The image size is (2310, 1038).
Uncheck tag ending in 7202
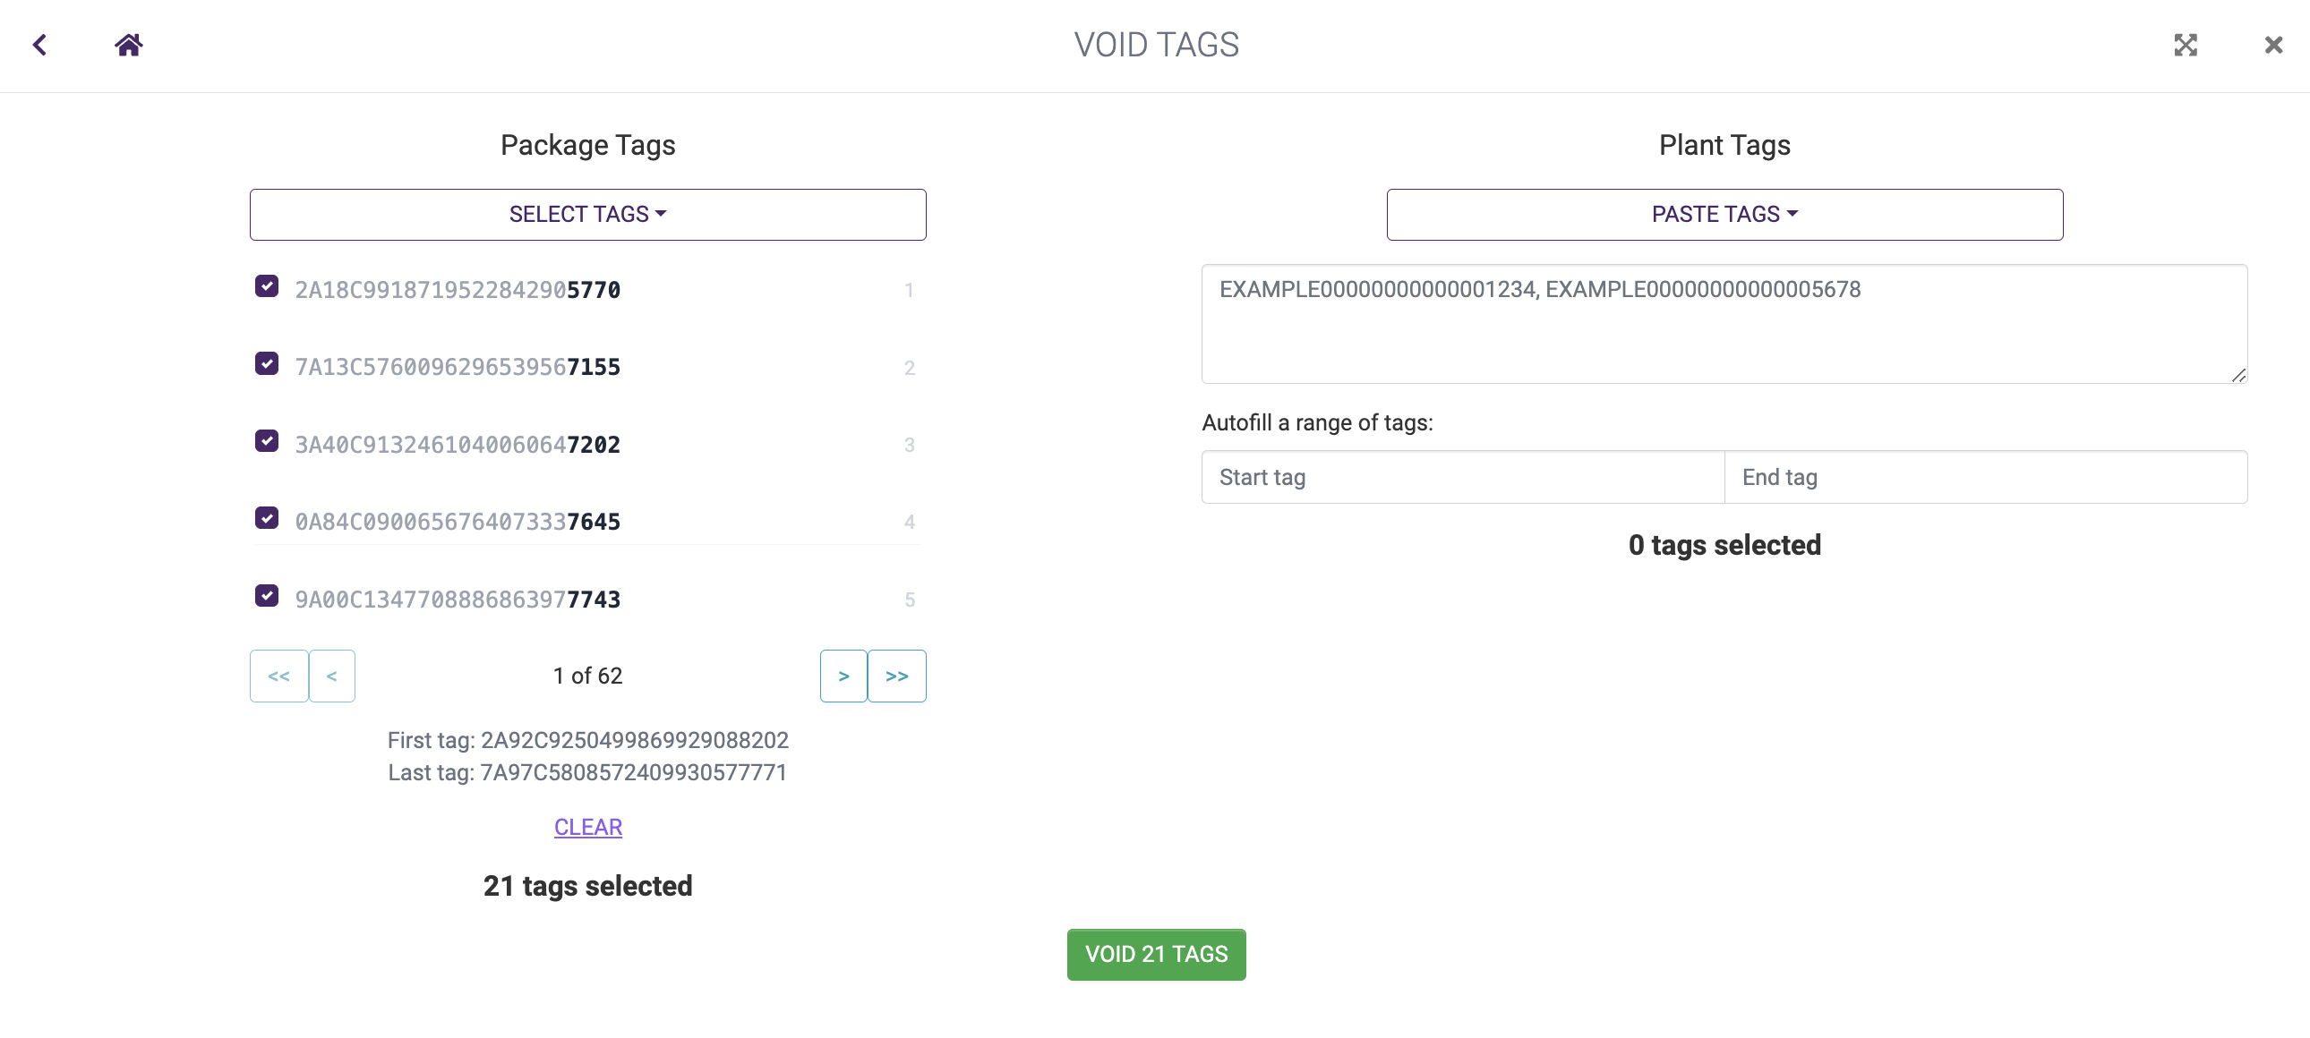266,441
